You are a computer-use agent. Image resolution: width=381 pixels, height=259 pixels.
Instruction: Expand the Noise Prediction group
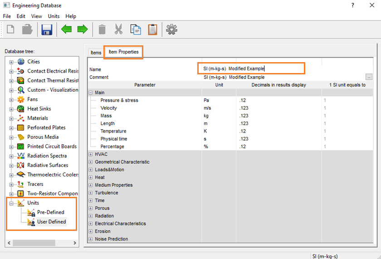(x=91, y=239)
